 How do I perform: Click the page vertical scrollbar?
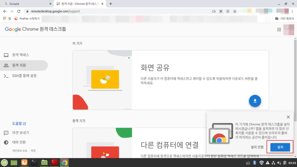click(x=295, y=81)
